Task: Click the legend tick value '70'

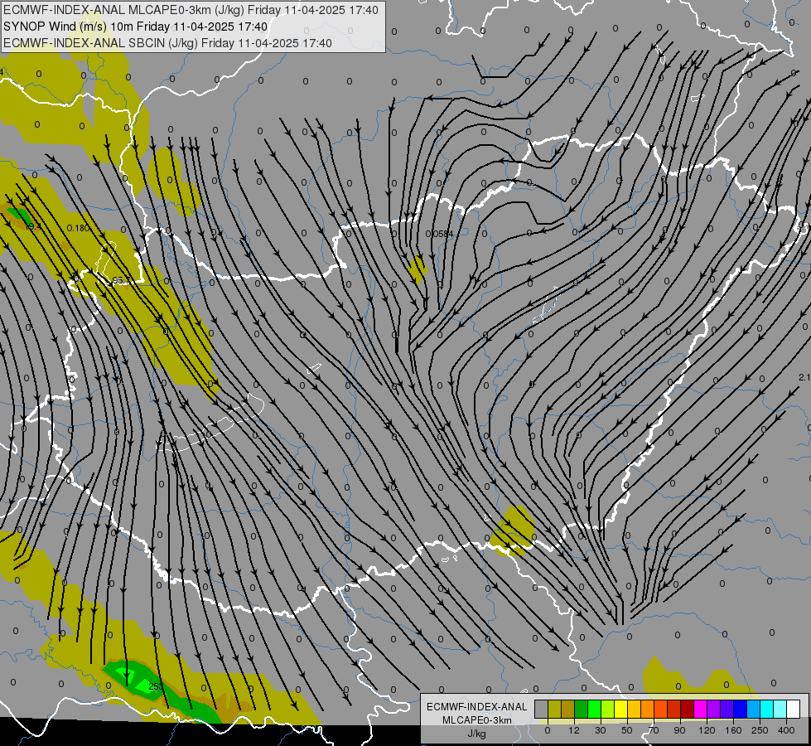Action: [x=654, y=730]
